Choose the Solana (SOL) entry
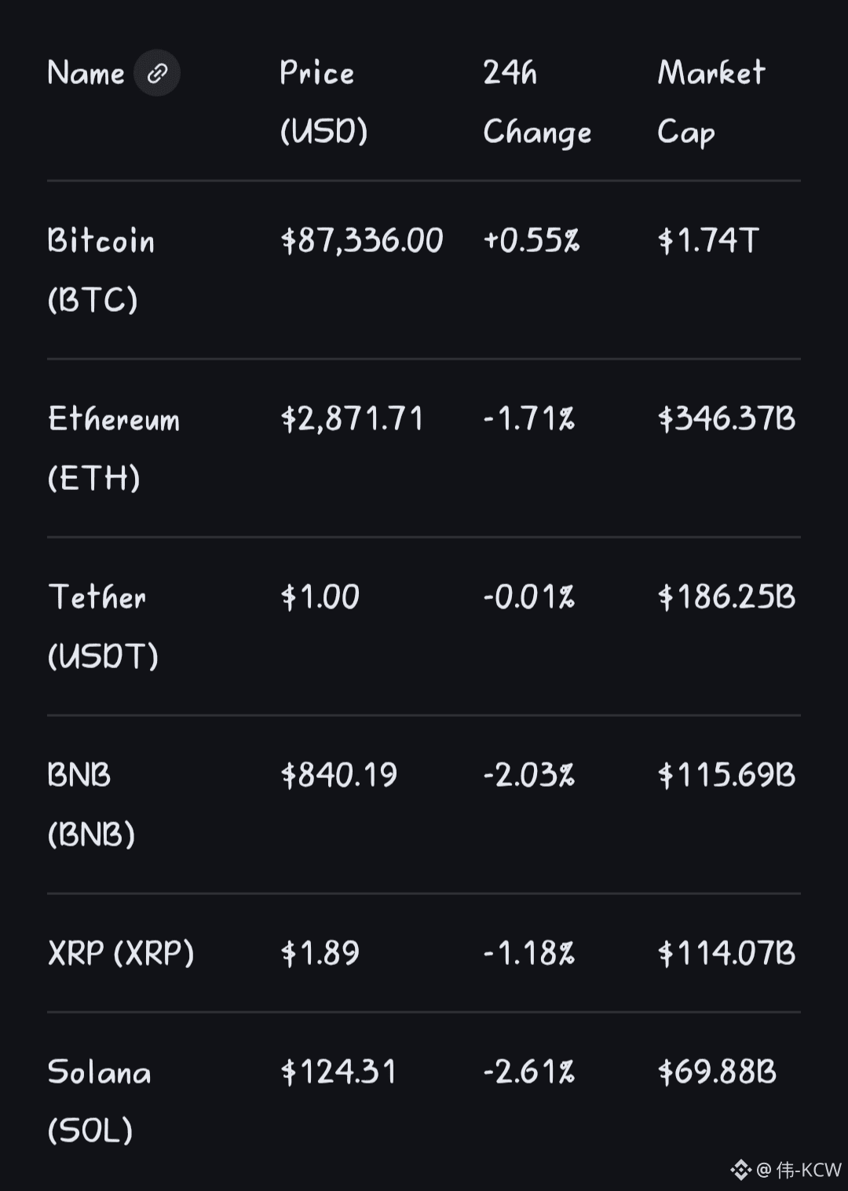The image size is (848, 1191). click(99, 1101)
